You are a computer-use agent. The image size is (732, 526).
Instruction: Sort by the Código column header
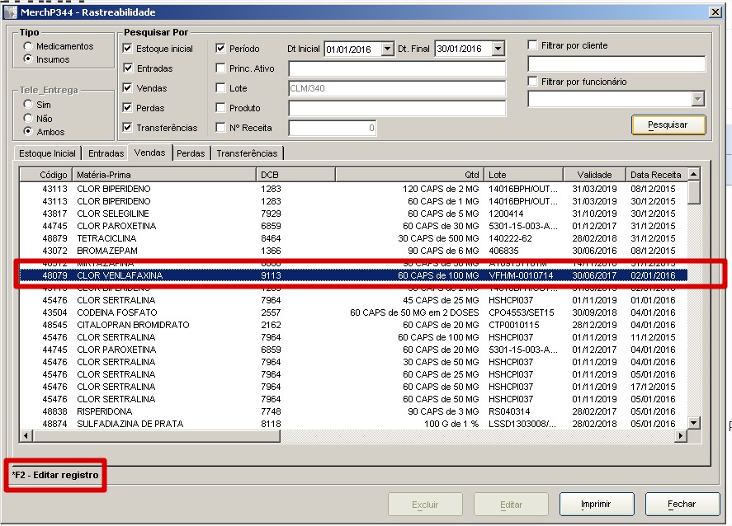pyautogui.click(x=45, y=175)
